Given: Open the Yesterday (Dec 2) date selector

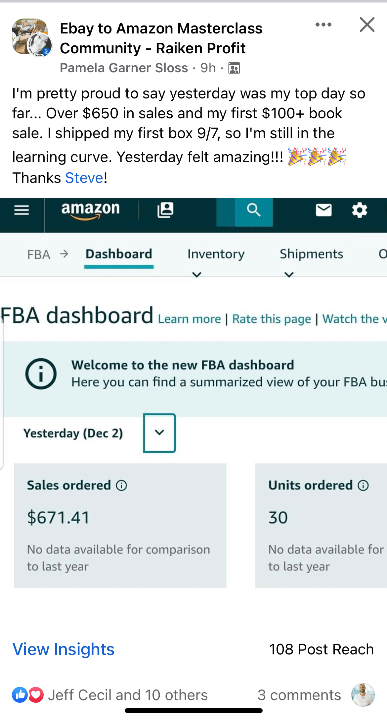Looking at the screenshot, I should tap(159, 433).
